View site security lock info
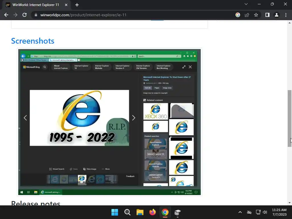Image resolution: width=292 pixels, height=219 pixels. point(36,15)
